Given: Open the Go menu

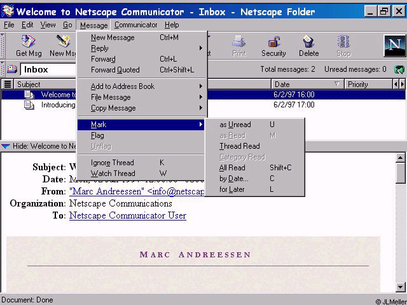Looking at the screenshot, I should click(x=67, y=25).
